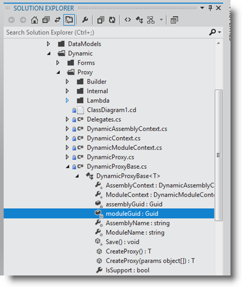Select DynamicContext.cs file

pyautogui.click(x=113, y=138)
